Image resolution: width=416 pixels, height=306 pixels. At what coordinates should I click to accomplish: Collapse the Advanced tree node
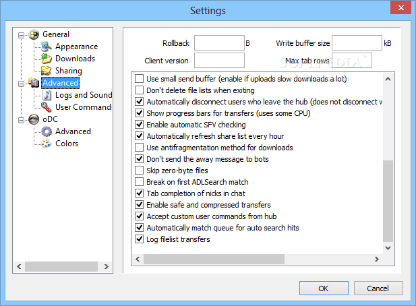(21, 84)
